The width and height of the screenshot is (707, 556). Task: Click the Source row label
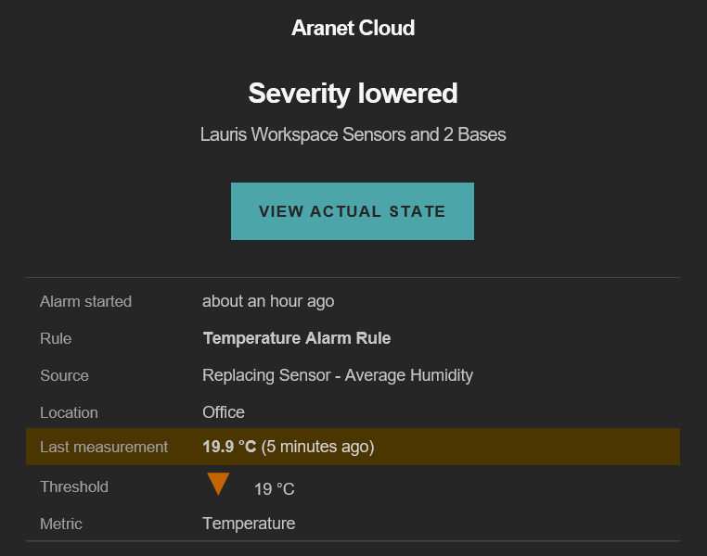pyautogui.click(x=64, y=375)
